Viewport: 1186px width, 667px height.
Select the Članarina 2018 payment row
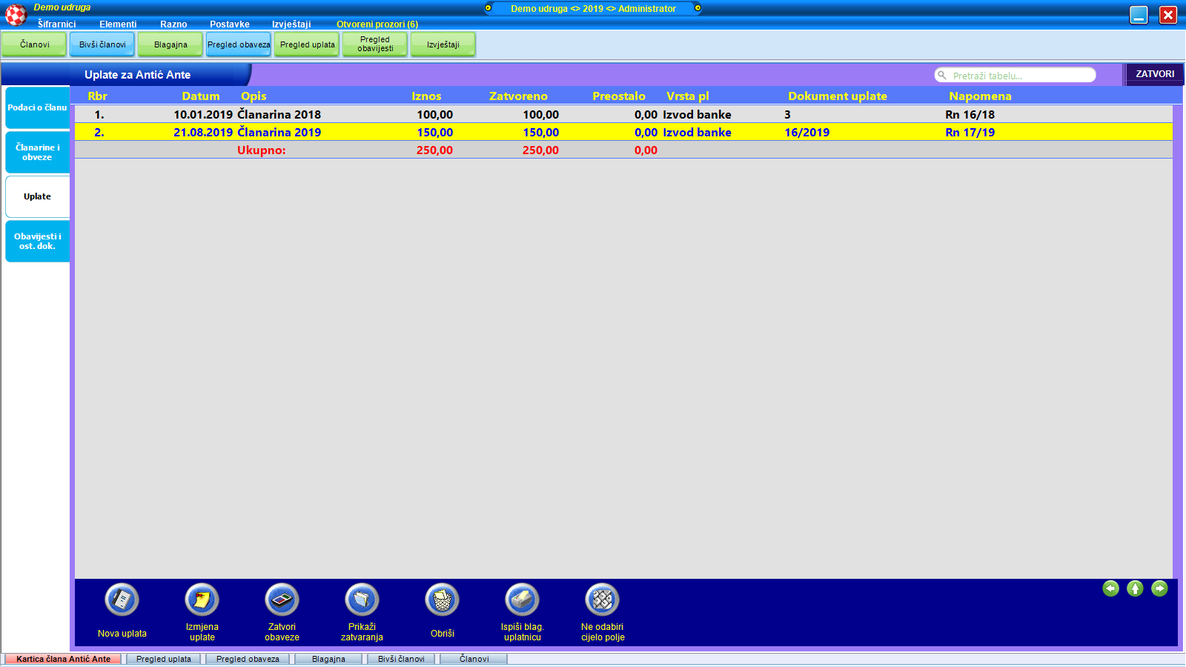tap(279, 115)
